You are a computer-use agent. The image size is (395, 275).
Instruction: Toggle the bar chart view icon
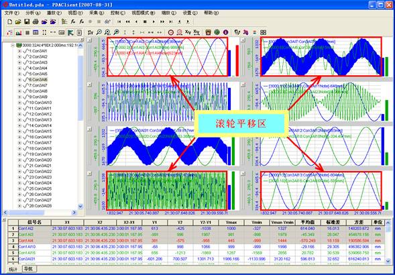(18, 32)
